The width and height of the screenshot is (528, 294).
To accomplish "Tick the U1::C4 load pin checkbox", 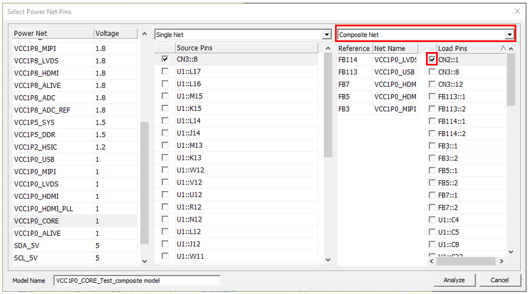I will (x=433, y=220).
